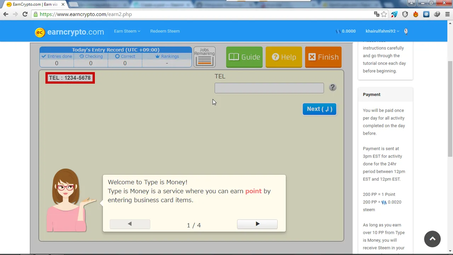Click the scroll-to-top arrow button

pyautogui.click(x=432, y=239)
